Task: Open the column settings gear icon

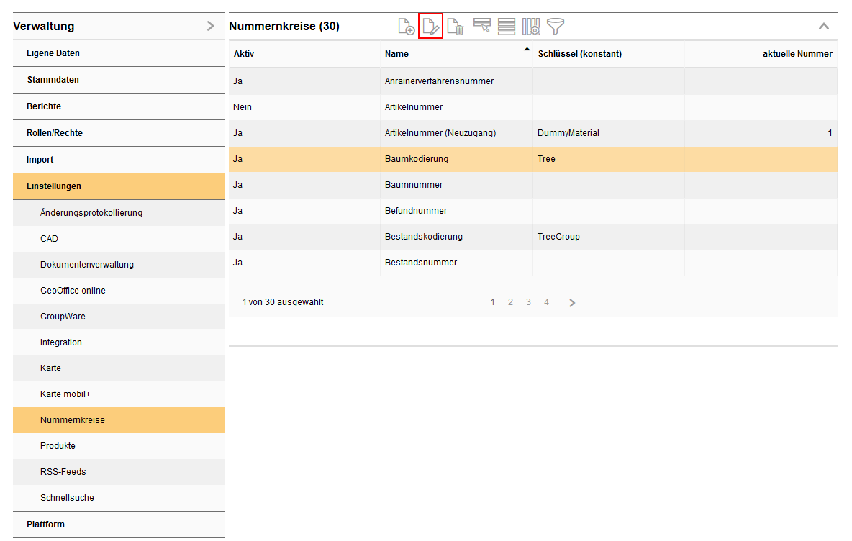Action: pos(531,27)
